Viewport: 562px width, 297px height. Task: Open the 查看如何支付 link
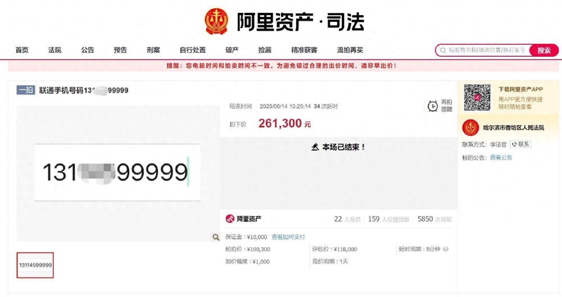288,237
